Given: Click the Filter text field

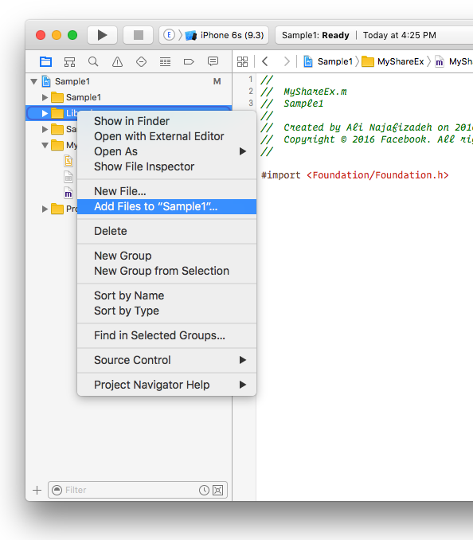Looking at the screenshot, I should click(131, 490).
